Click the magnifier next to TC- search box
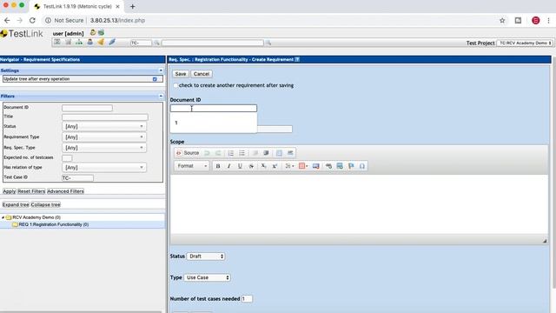 (x=156, y=43)
